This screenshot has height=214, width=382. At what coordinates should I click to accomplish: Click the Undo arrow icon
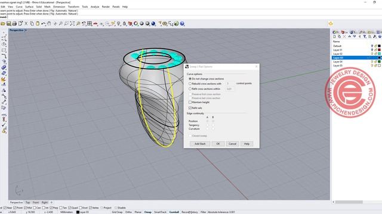44,24
